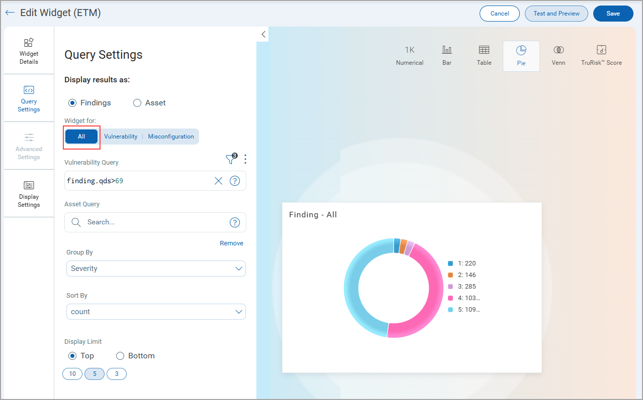Viewport: 643px width, 400px height.
Task: Open help for the Asset Query
Action: click(x=235, y=222)
